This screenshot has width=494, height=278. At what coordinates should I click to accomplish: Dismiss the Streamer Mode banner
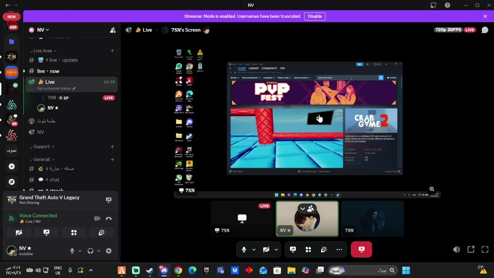[485, 16]
